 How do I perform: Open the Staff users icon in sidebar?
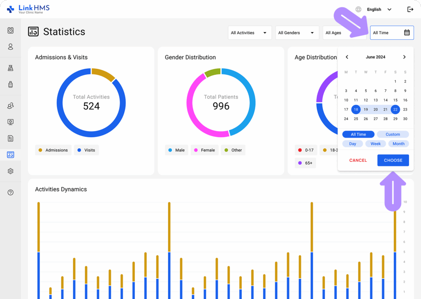pos(10,106)
